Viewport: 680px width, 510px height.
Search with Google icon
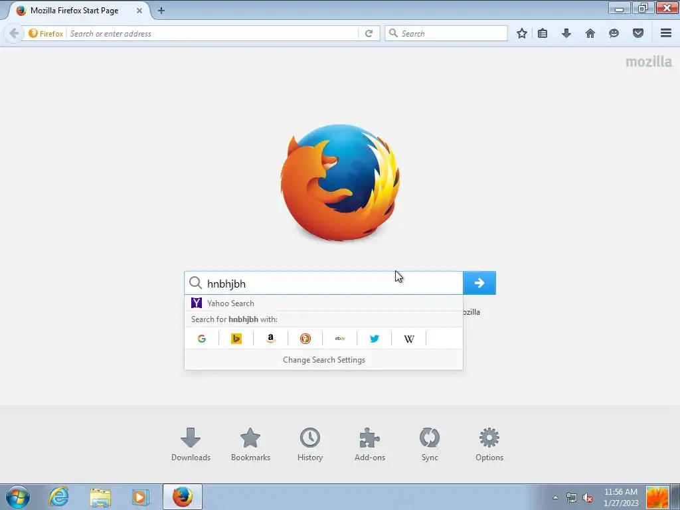(202, 339)
